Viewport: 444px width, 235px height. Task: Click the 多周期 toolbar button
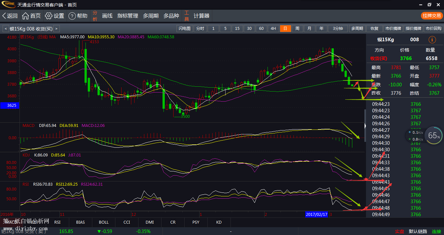[357, 29]
